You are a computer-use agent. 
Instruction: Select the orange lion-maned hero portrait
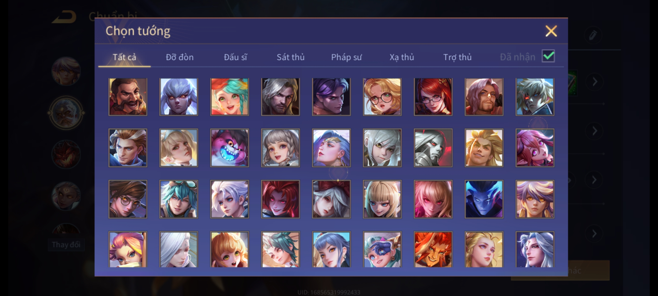[x=433, y=249]
